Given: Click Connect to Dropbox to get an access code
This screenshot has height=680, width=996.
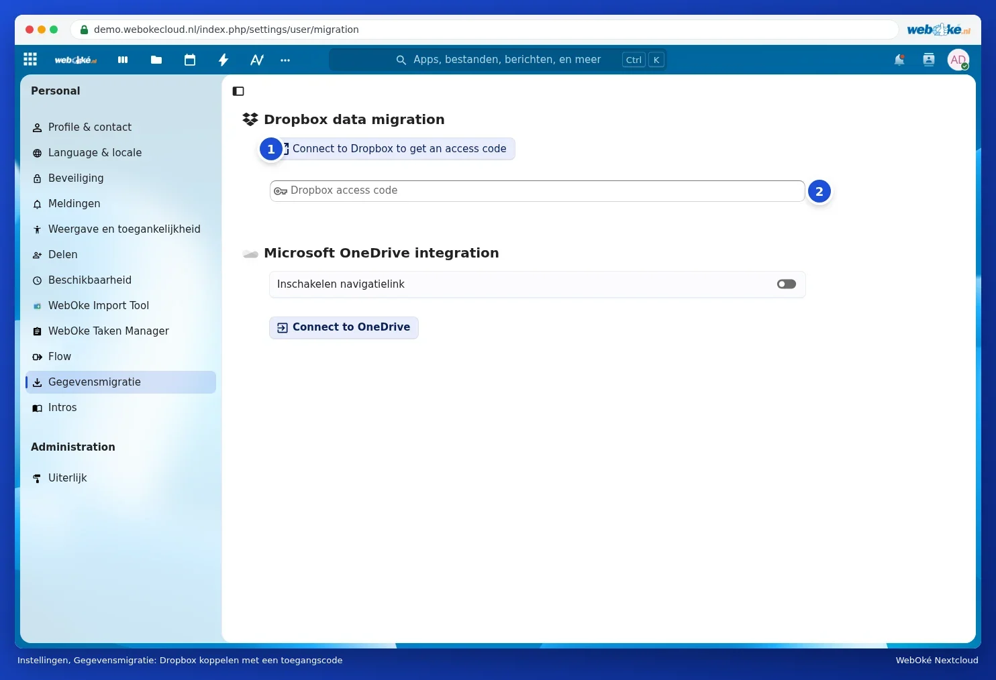Looking at the screenshot, I should click(x=393, y=149).
